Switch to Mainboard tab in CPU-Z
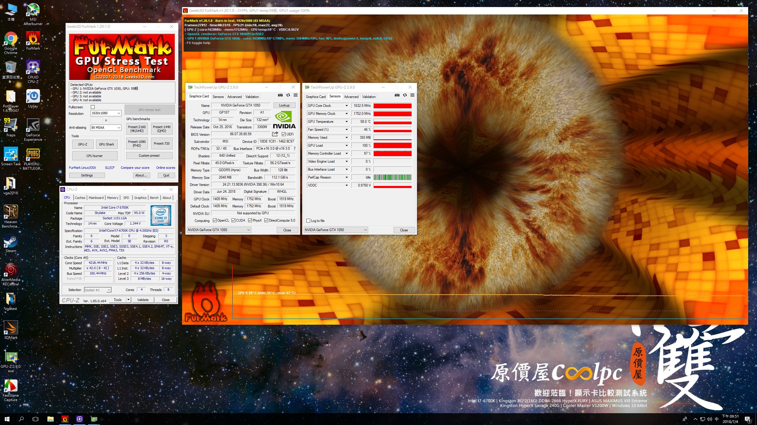The width and height of the screenshot is (757, 425). coord(96,198)
